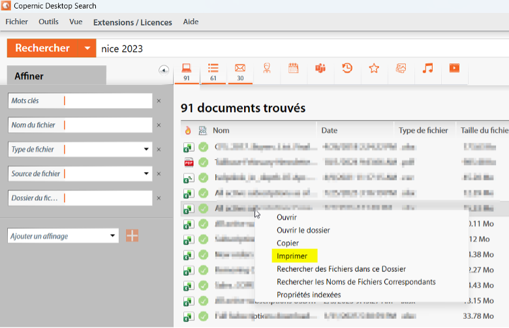Open the Outils menu
Image resolution: width=509 pixels, height=328 pixels.
[48, 22]
